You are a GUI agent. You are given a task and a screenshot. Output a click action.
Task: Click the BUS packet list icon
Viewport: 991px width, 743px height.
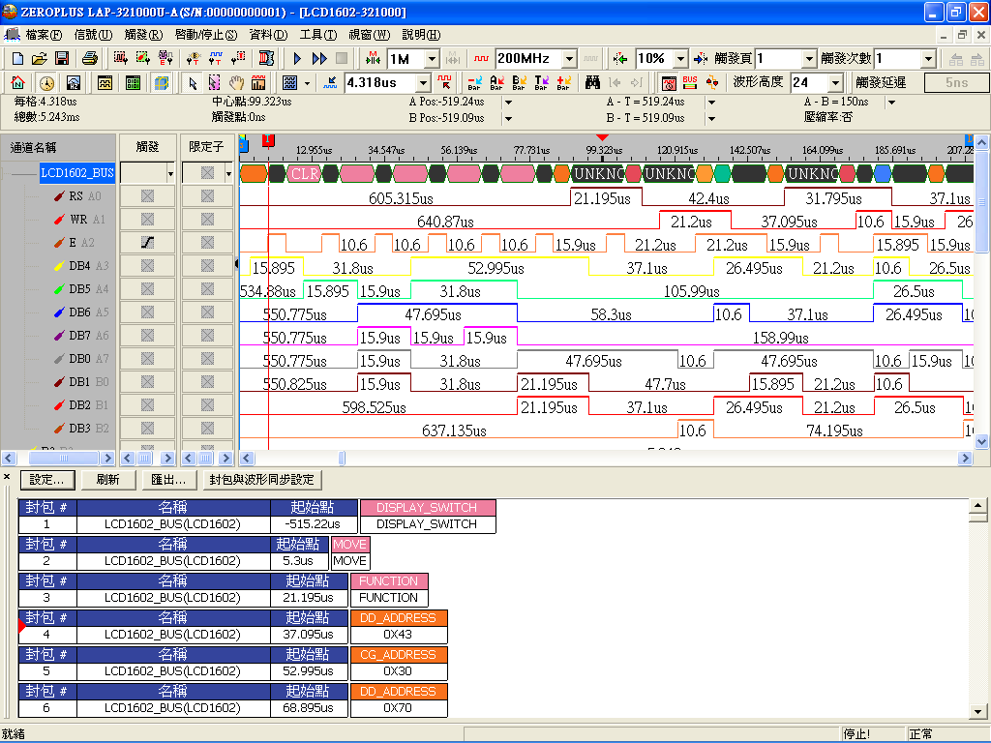[x=689, y=82]
